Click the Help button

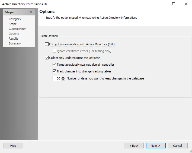coord(13,145)
